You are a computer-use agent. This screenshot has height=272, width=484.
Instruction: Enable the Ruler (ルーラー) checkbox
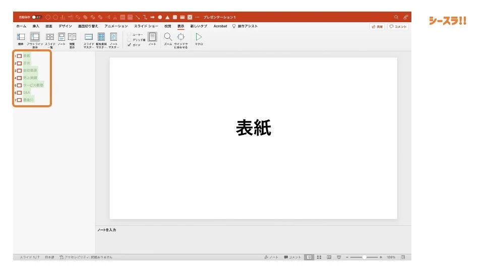130,35
